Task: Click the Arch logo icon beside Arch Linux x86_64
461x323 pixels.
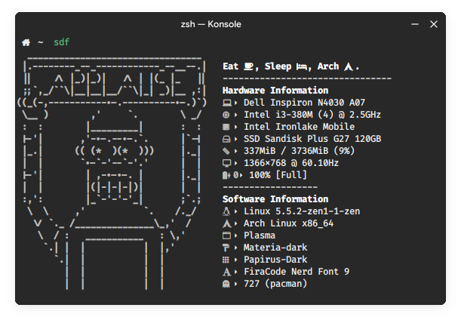Action: coord(226,223)
